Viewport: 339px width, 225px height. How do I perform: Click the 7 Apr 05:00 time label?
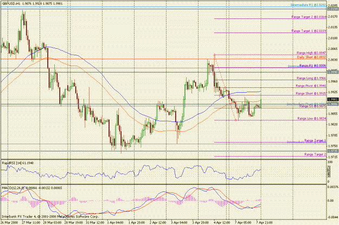point(243,222)
